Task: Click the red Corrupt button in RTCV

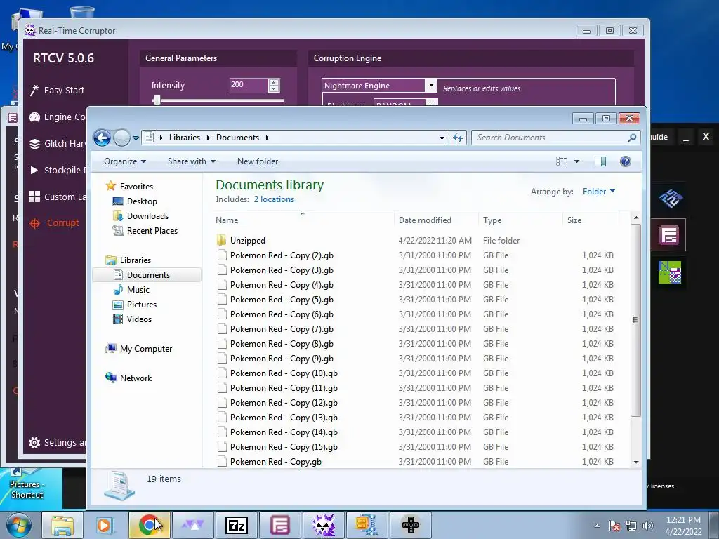Action: (x=54, y=223)
